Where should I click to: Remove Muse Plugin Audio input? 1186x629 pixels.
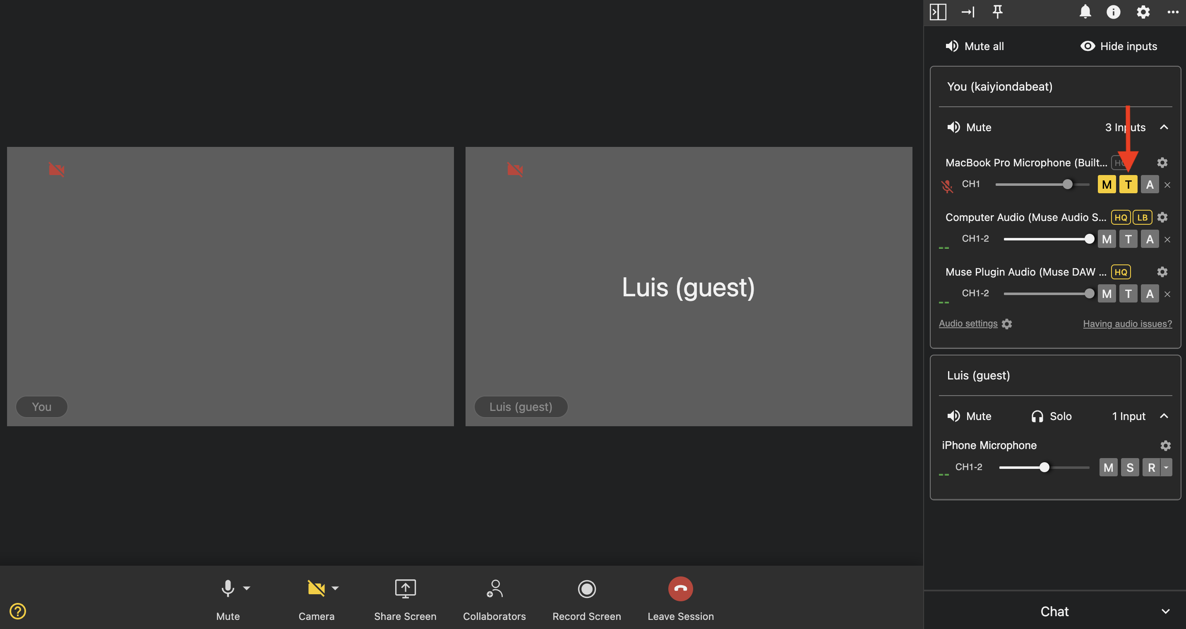[x=1167, y=294]
